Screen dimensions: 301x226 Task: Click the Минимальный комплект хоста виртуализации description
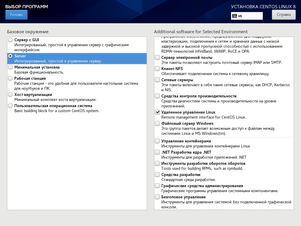click(x=55, y=99)
